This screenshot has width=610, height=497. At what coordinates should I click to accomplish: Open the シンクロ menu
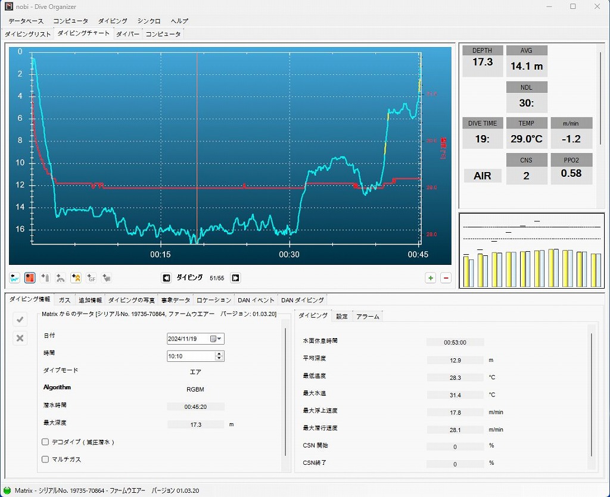point(149,21)
